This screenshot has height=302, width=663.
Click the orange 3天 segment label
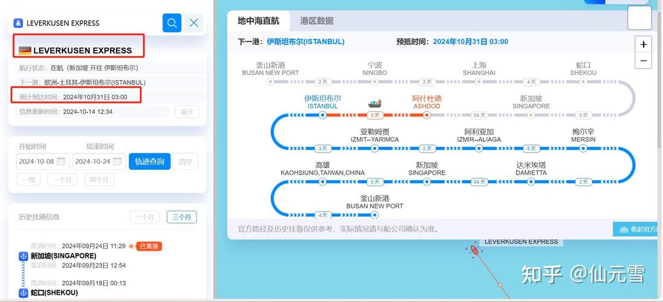(375, 115)
